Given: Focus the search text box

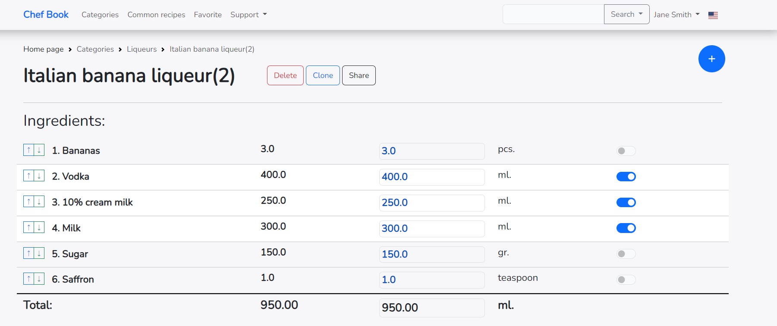Looking at the screenshot, I should pos(553,14).
